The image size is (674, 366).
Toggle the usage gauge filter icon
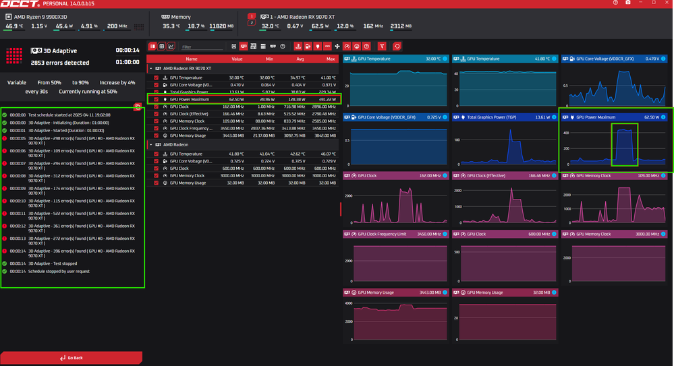point(357,47)
